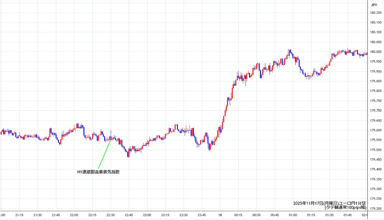Select the 23:00 time axis label
The width and height of the screenshot is (384, 220).
pyautogui.click(x=147, y=215)
